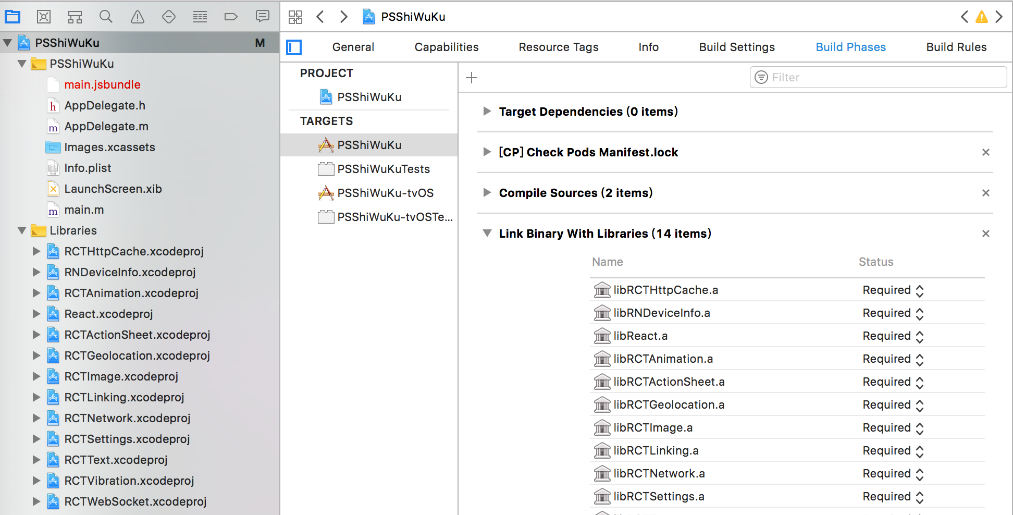Select libRCTActionSheet.a library row
The height and width of the screenshot is (515, 1013).
(787, 382)
